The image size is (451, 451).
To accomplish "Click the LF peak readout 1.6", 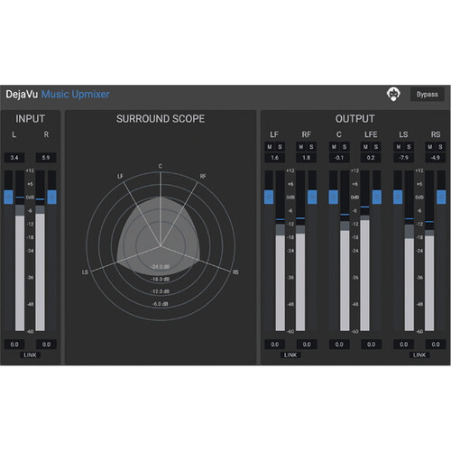I will [275, 158].
